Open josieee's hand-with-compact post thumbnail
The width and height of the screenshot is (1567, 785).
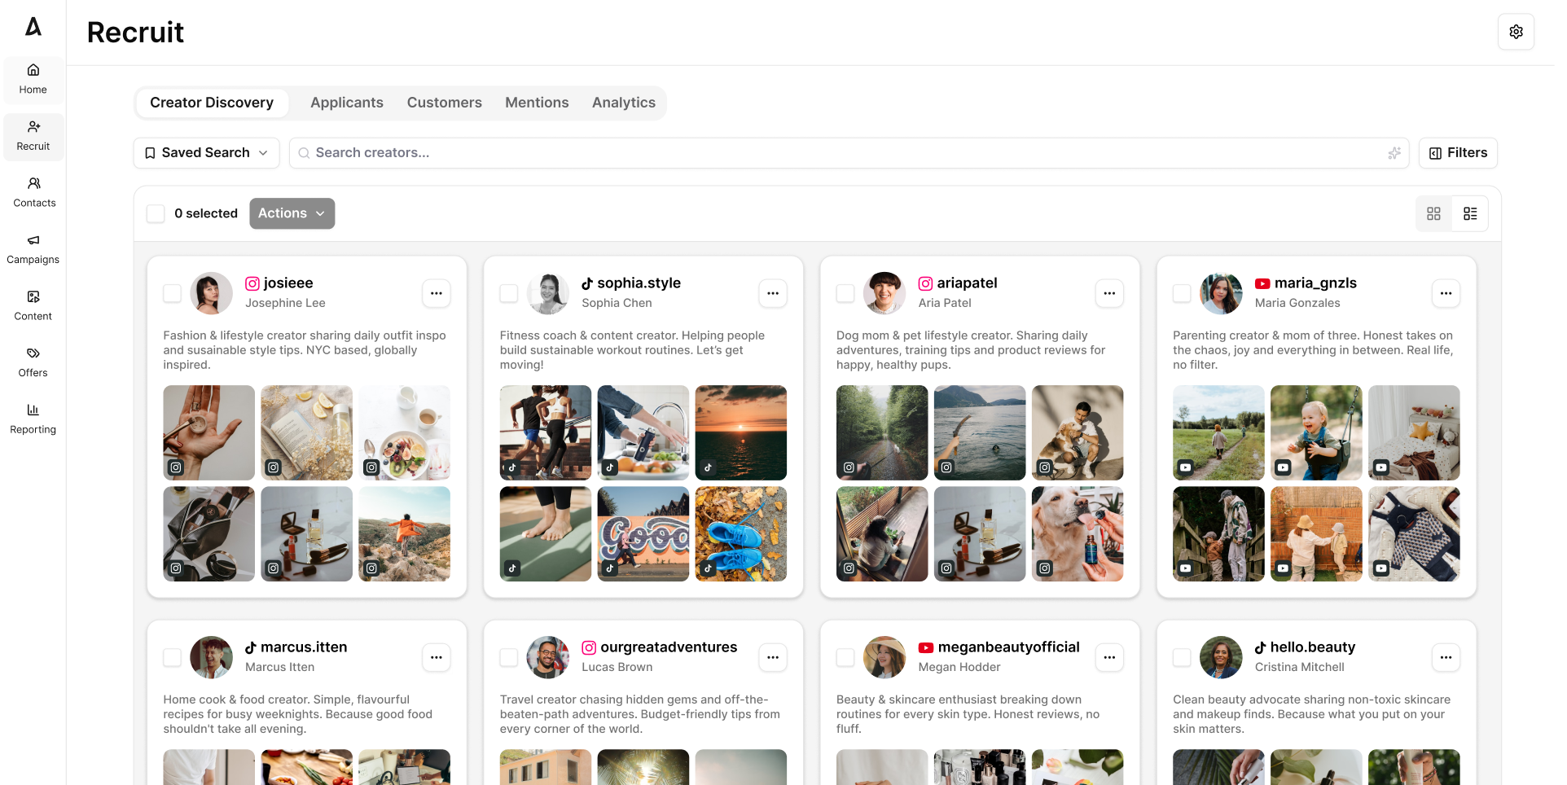click(208, 432)
